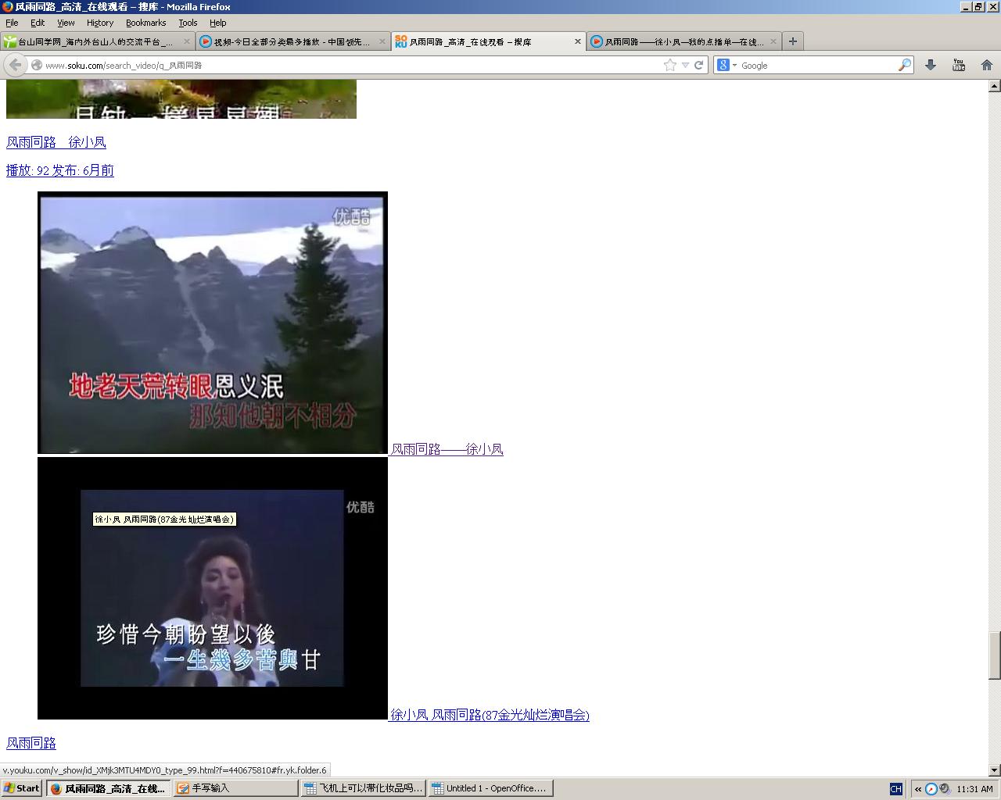Open the Windows Start button
Screen dimensions: 1001x800
tap(21, 788)
